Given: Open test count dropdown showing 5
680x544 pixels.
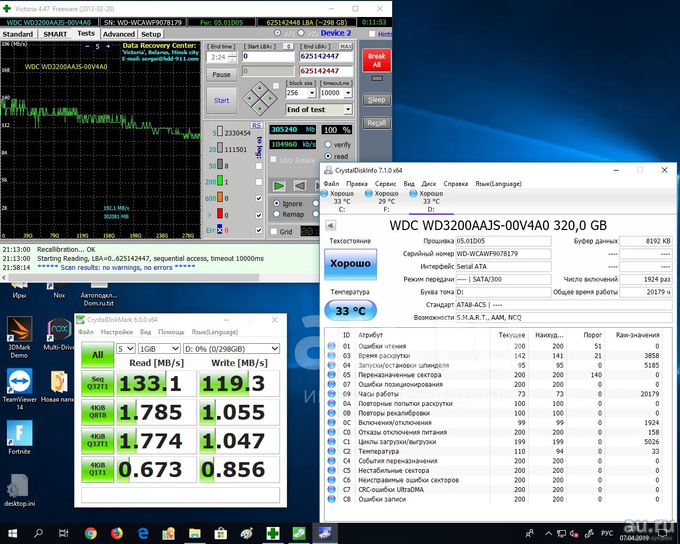Looking at the screenshot, I should (126, 349).
